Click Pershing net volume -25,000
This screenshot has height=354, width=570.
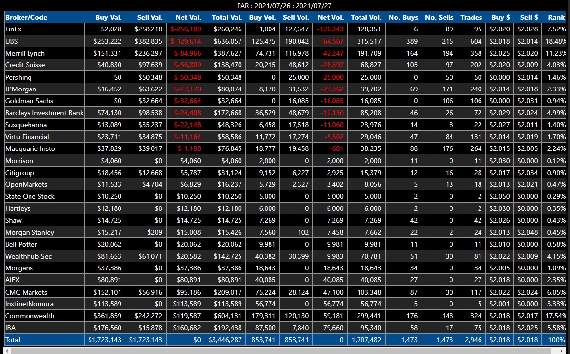(x=332, y=77)
